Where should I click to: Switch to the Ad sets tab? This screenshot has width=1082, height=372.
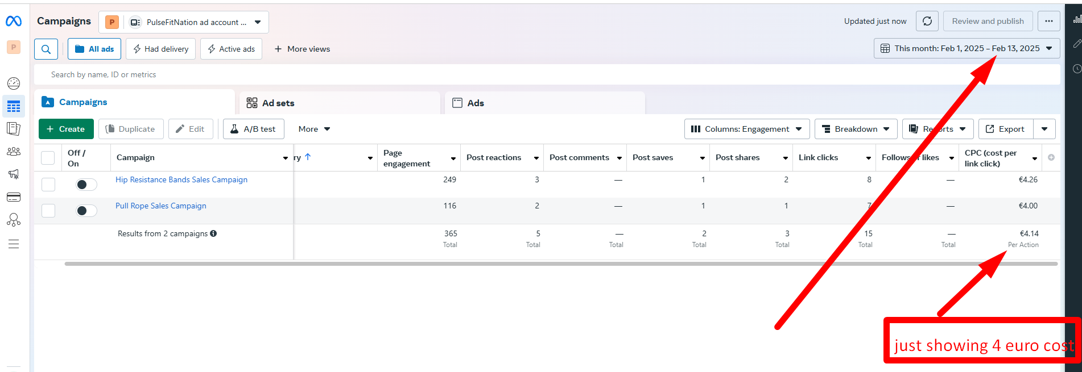coord(278,103)
